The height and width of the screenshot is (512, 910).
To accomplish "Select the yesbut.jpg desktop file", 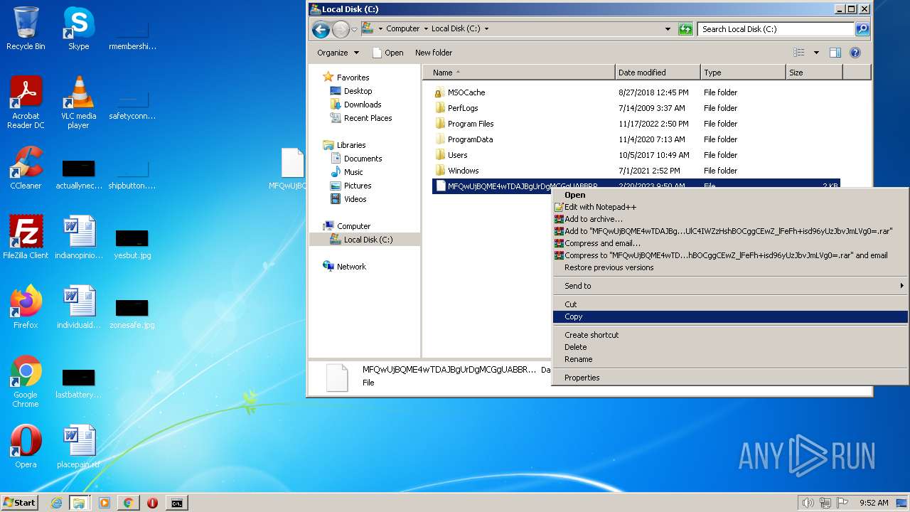I will pos(132,244).
